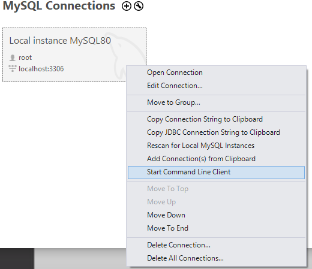Rescan for Local MySQL Instances
The width and height of the screenshot is (312, 269).
[216, 146]
